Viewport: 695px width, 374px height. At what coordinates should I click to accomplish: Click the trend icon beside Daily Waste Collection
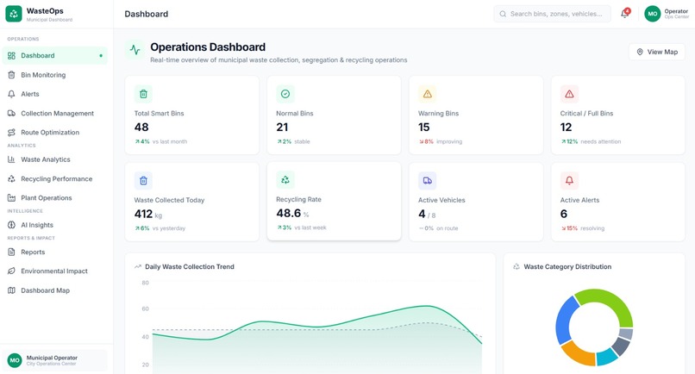[138, 267]
